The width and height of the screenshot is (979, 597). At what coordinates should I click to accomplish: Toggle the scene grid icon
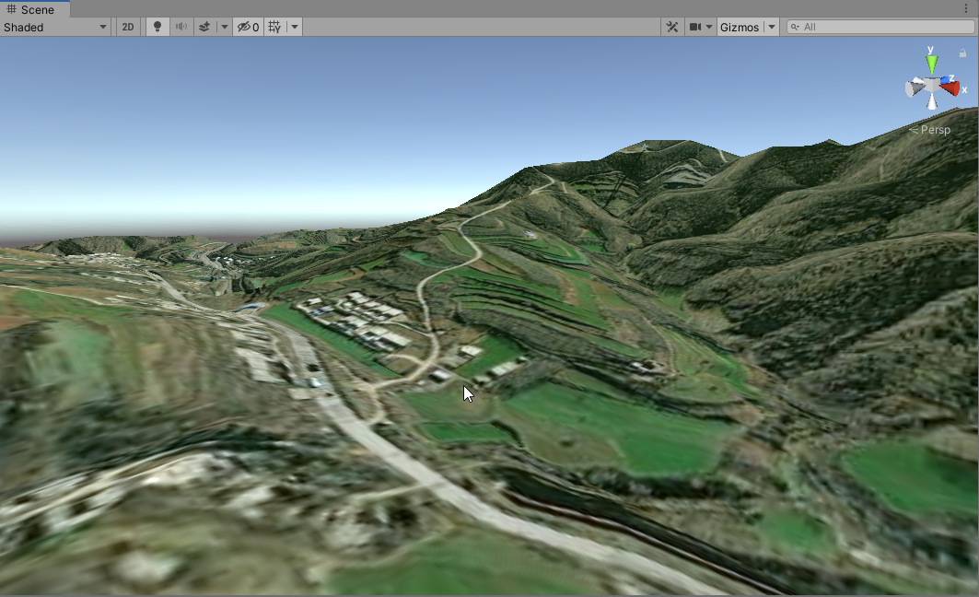[x=274, y=27]
